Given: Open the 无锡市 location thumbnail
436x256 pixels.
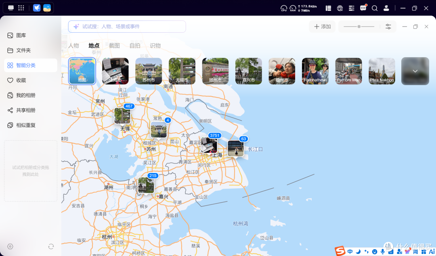Looking at the screenshot, I should (182, 71).
